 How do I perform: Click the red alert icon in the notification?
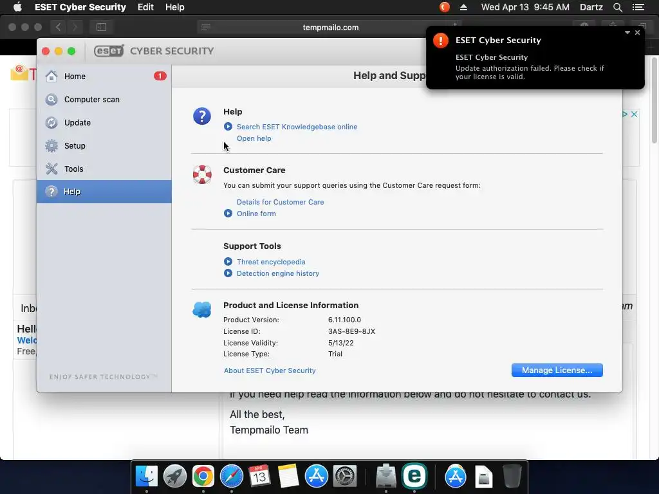coord(440,41)
